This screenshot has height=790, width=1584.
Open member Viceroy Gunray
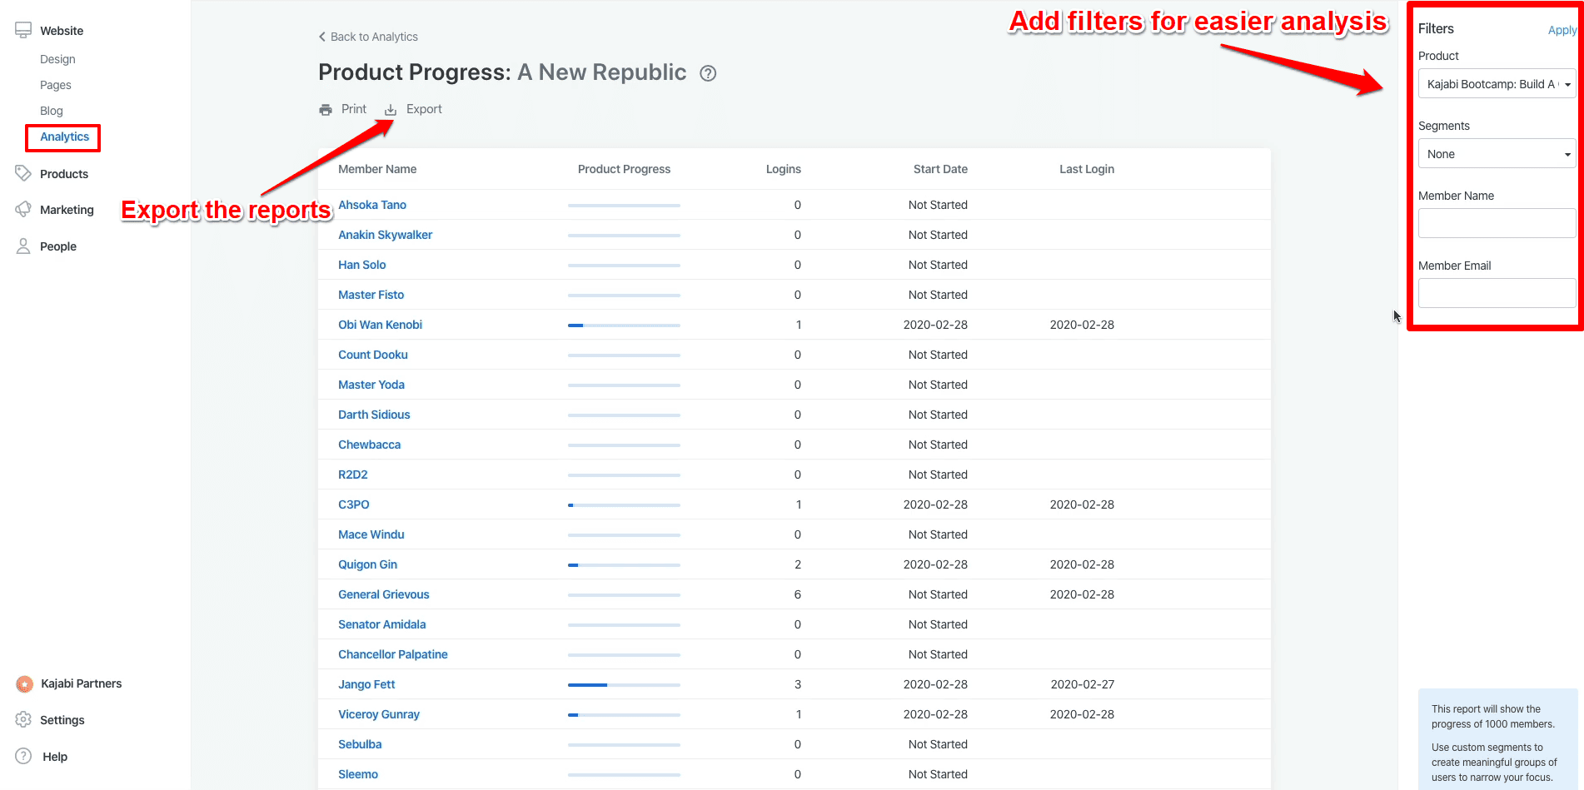[x=379, y=714]
